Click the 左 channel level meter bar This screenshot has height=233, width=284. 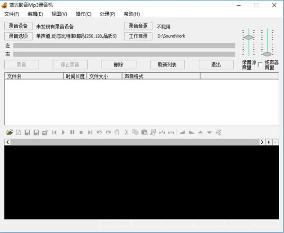click(x=124, y=46)
